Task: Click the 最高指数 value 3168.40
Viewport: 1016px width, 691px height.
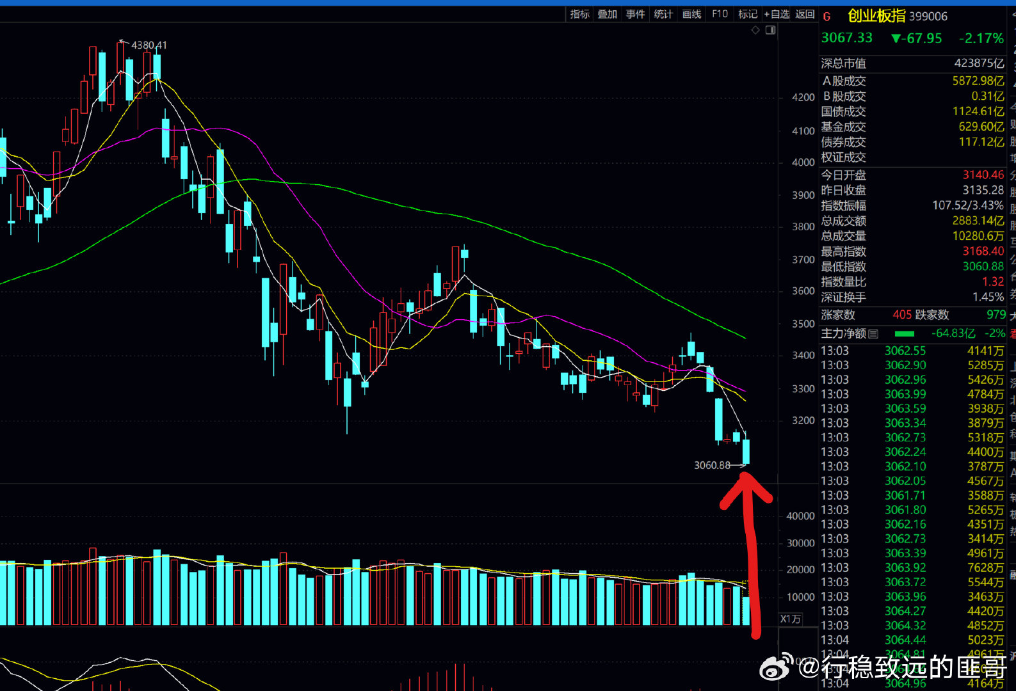Action: coord(983,251)
